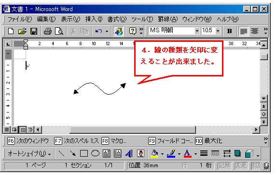Insert WordArt with the tilted A icon
Viewport: 277px width, 175px height.
129,153
